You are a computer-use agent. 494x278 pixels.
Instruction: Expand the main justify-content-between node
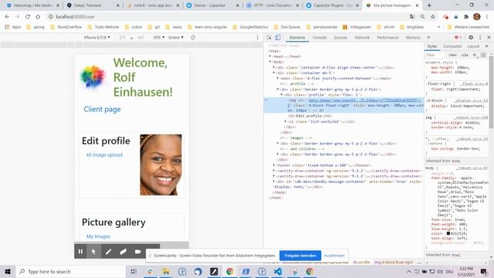click(278, 78)
